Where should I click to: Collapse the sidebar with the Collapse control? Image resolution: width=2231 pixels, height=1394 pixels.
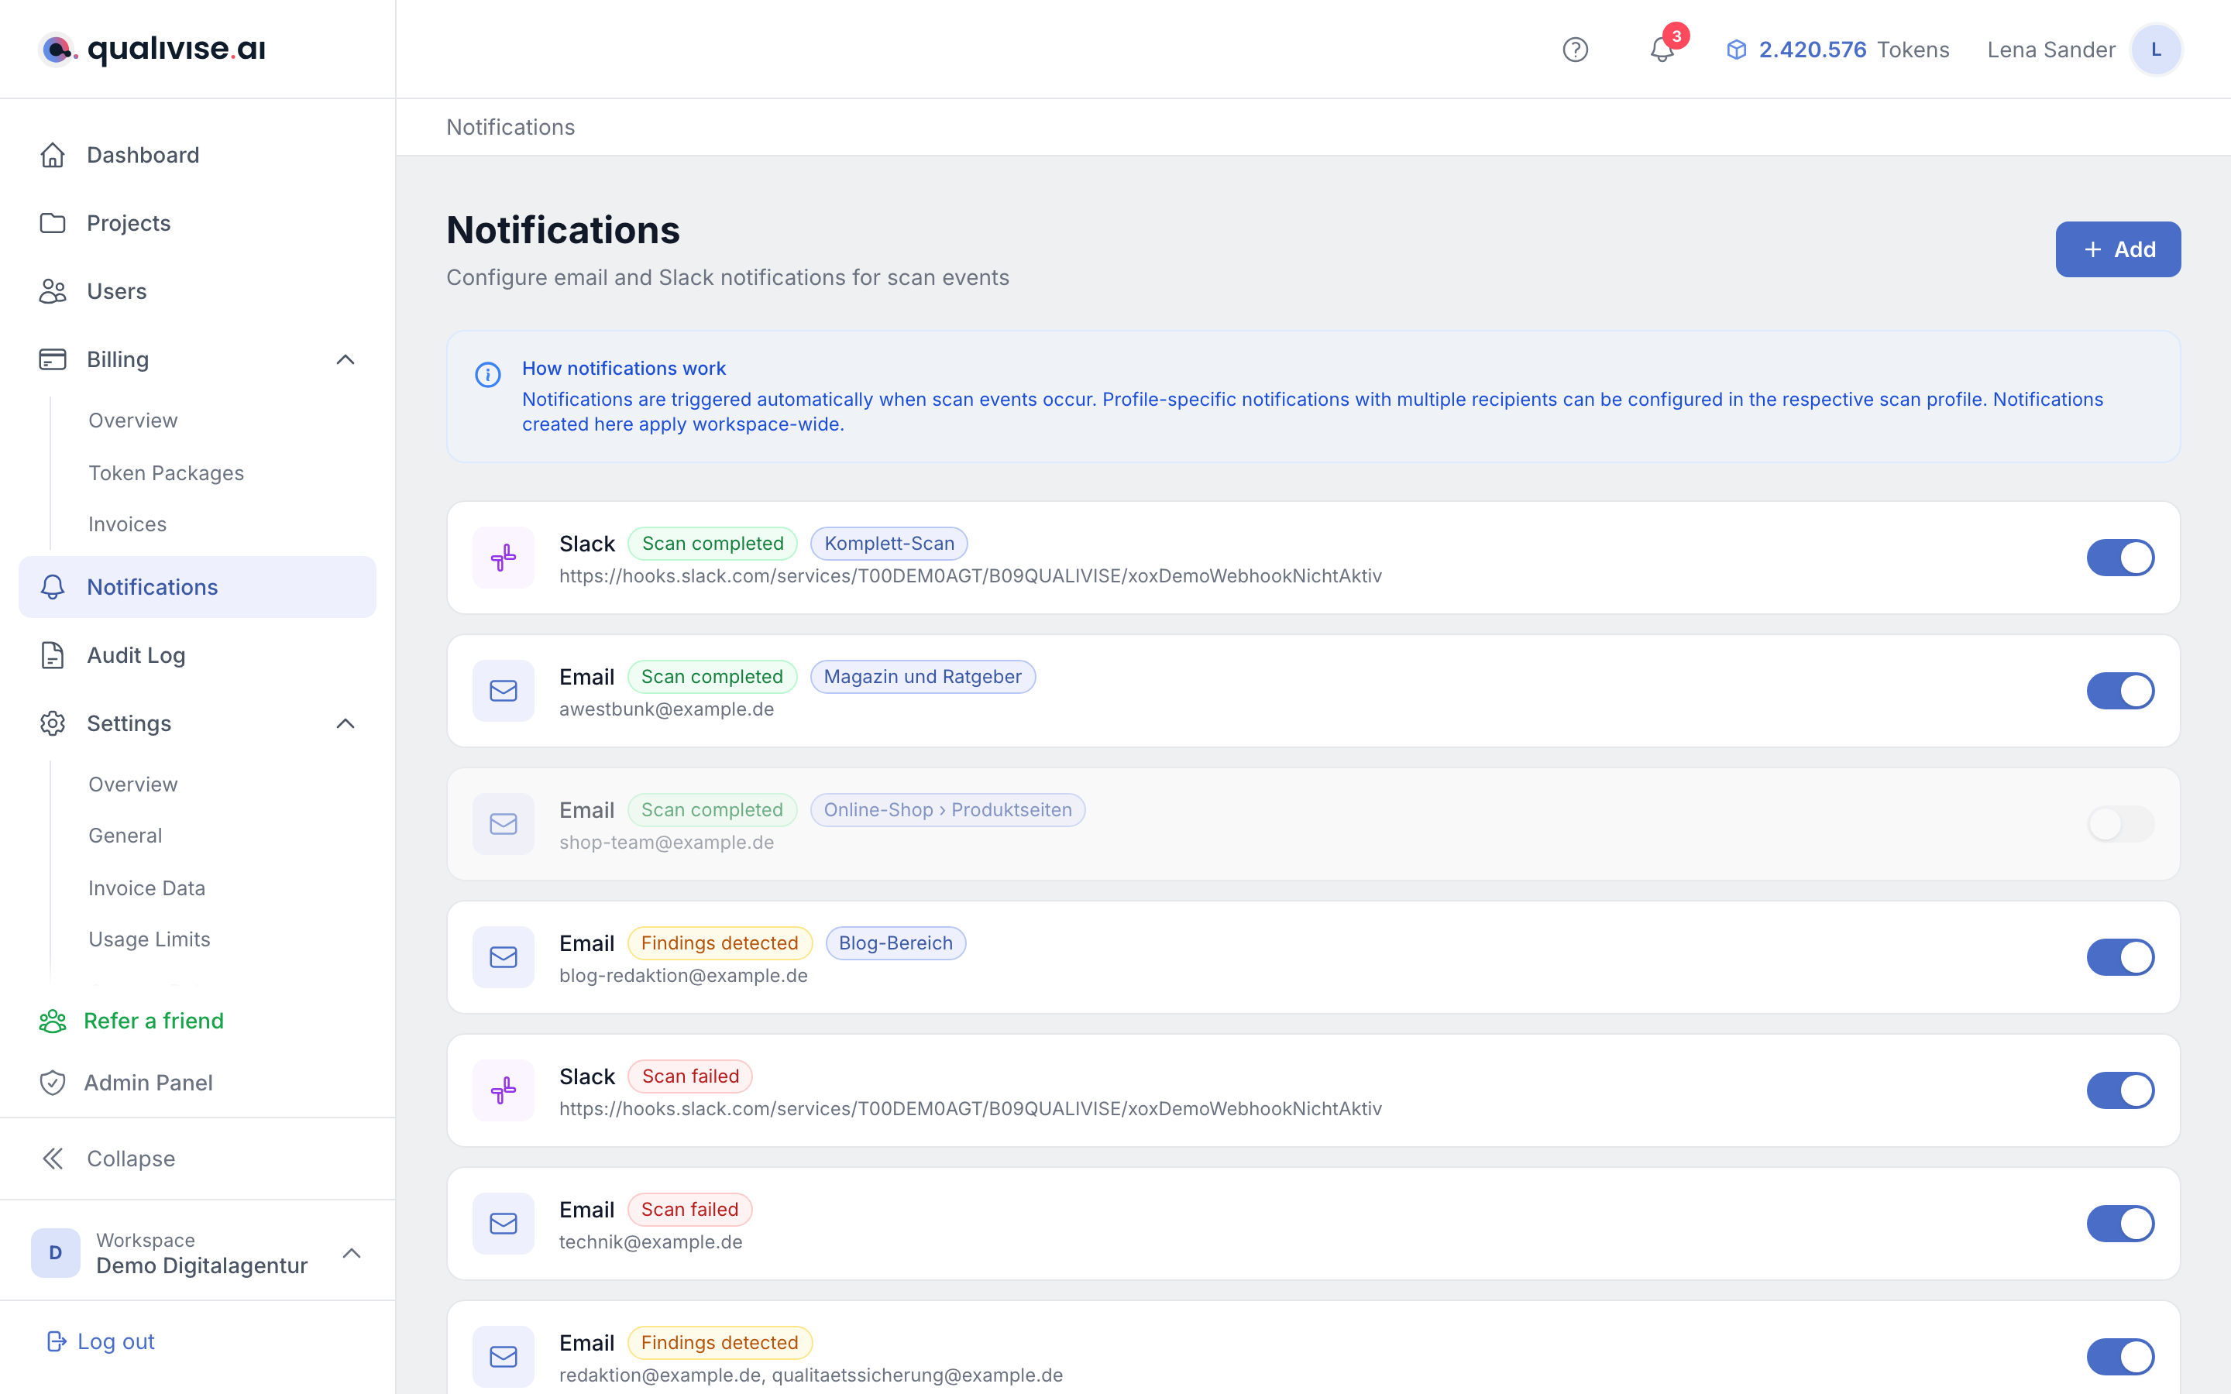[x=107, y=1159]
